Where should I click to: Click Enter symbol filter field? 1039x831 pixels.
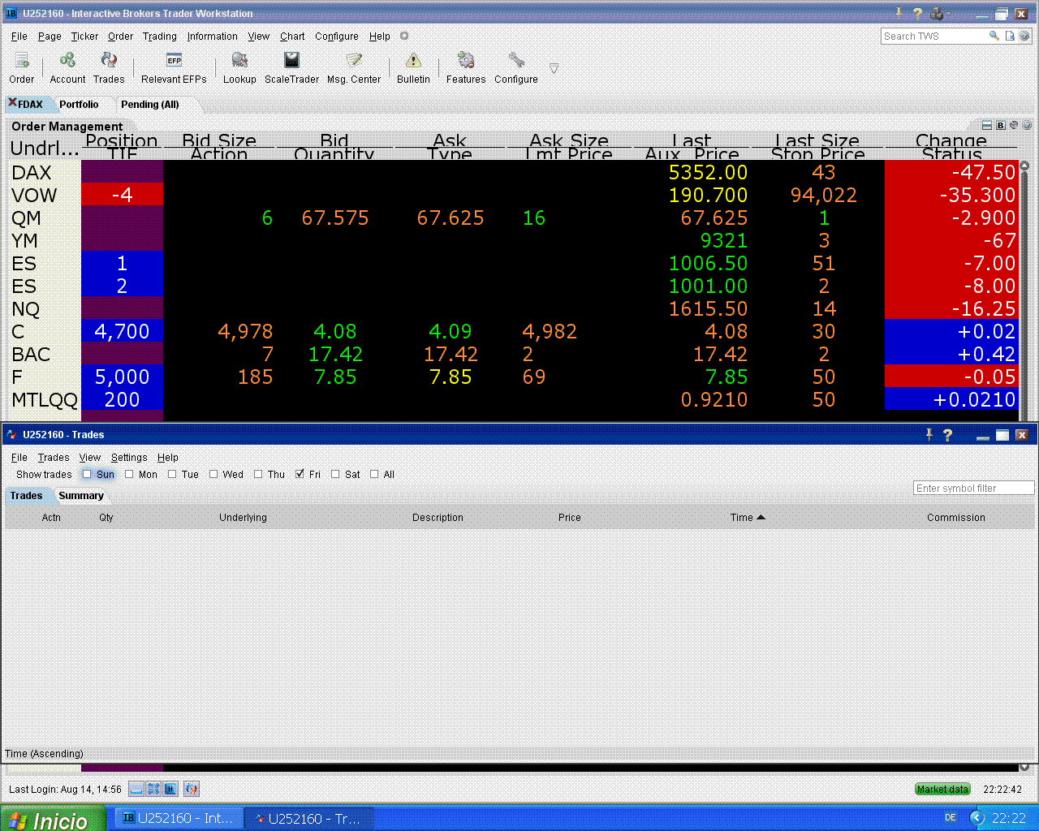point(974,488)
